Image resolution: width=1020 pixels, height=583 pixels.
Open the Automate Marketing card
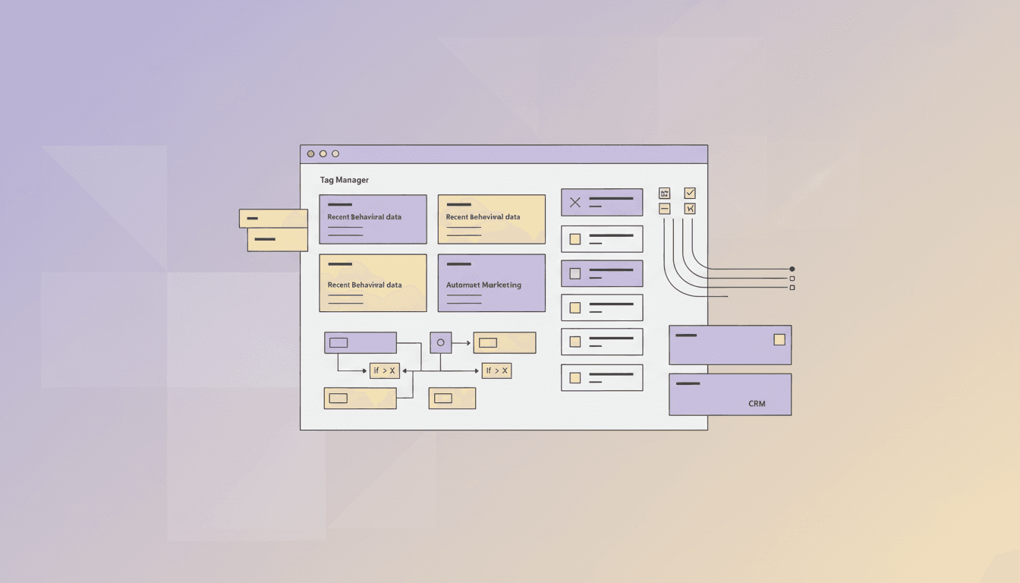coord(491,283)
